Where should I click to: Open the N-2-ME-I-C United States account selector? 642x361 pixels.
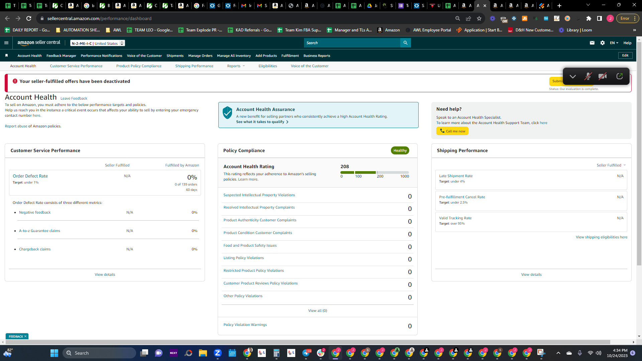(x=98, y=43)
